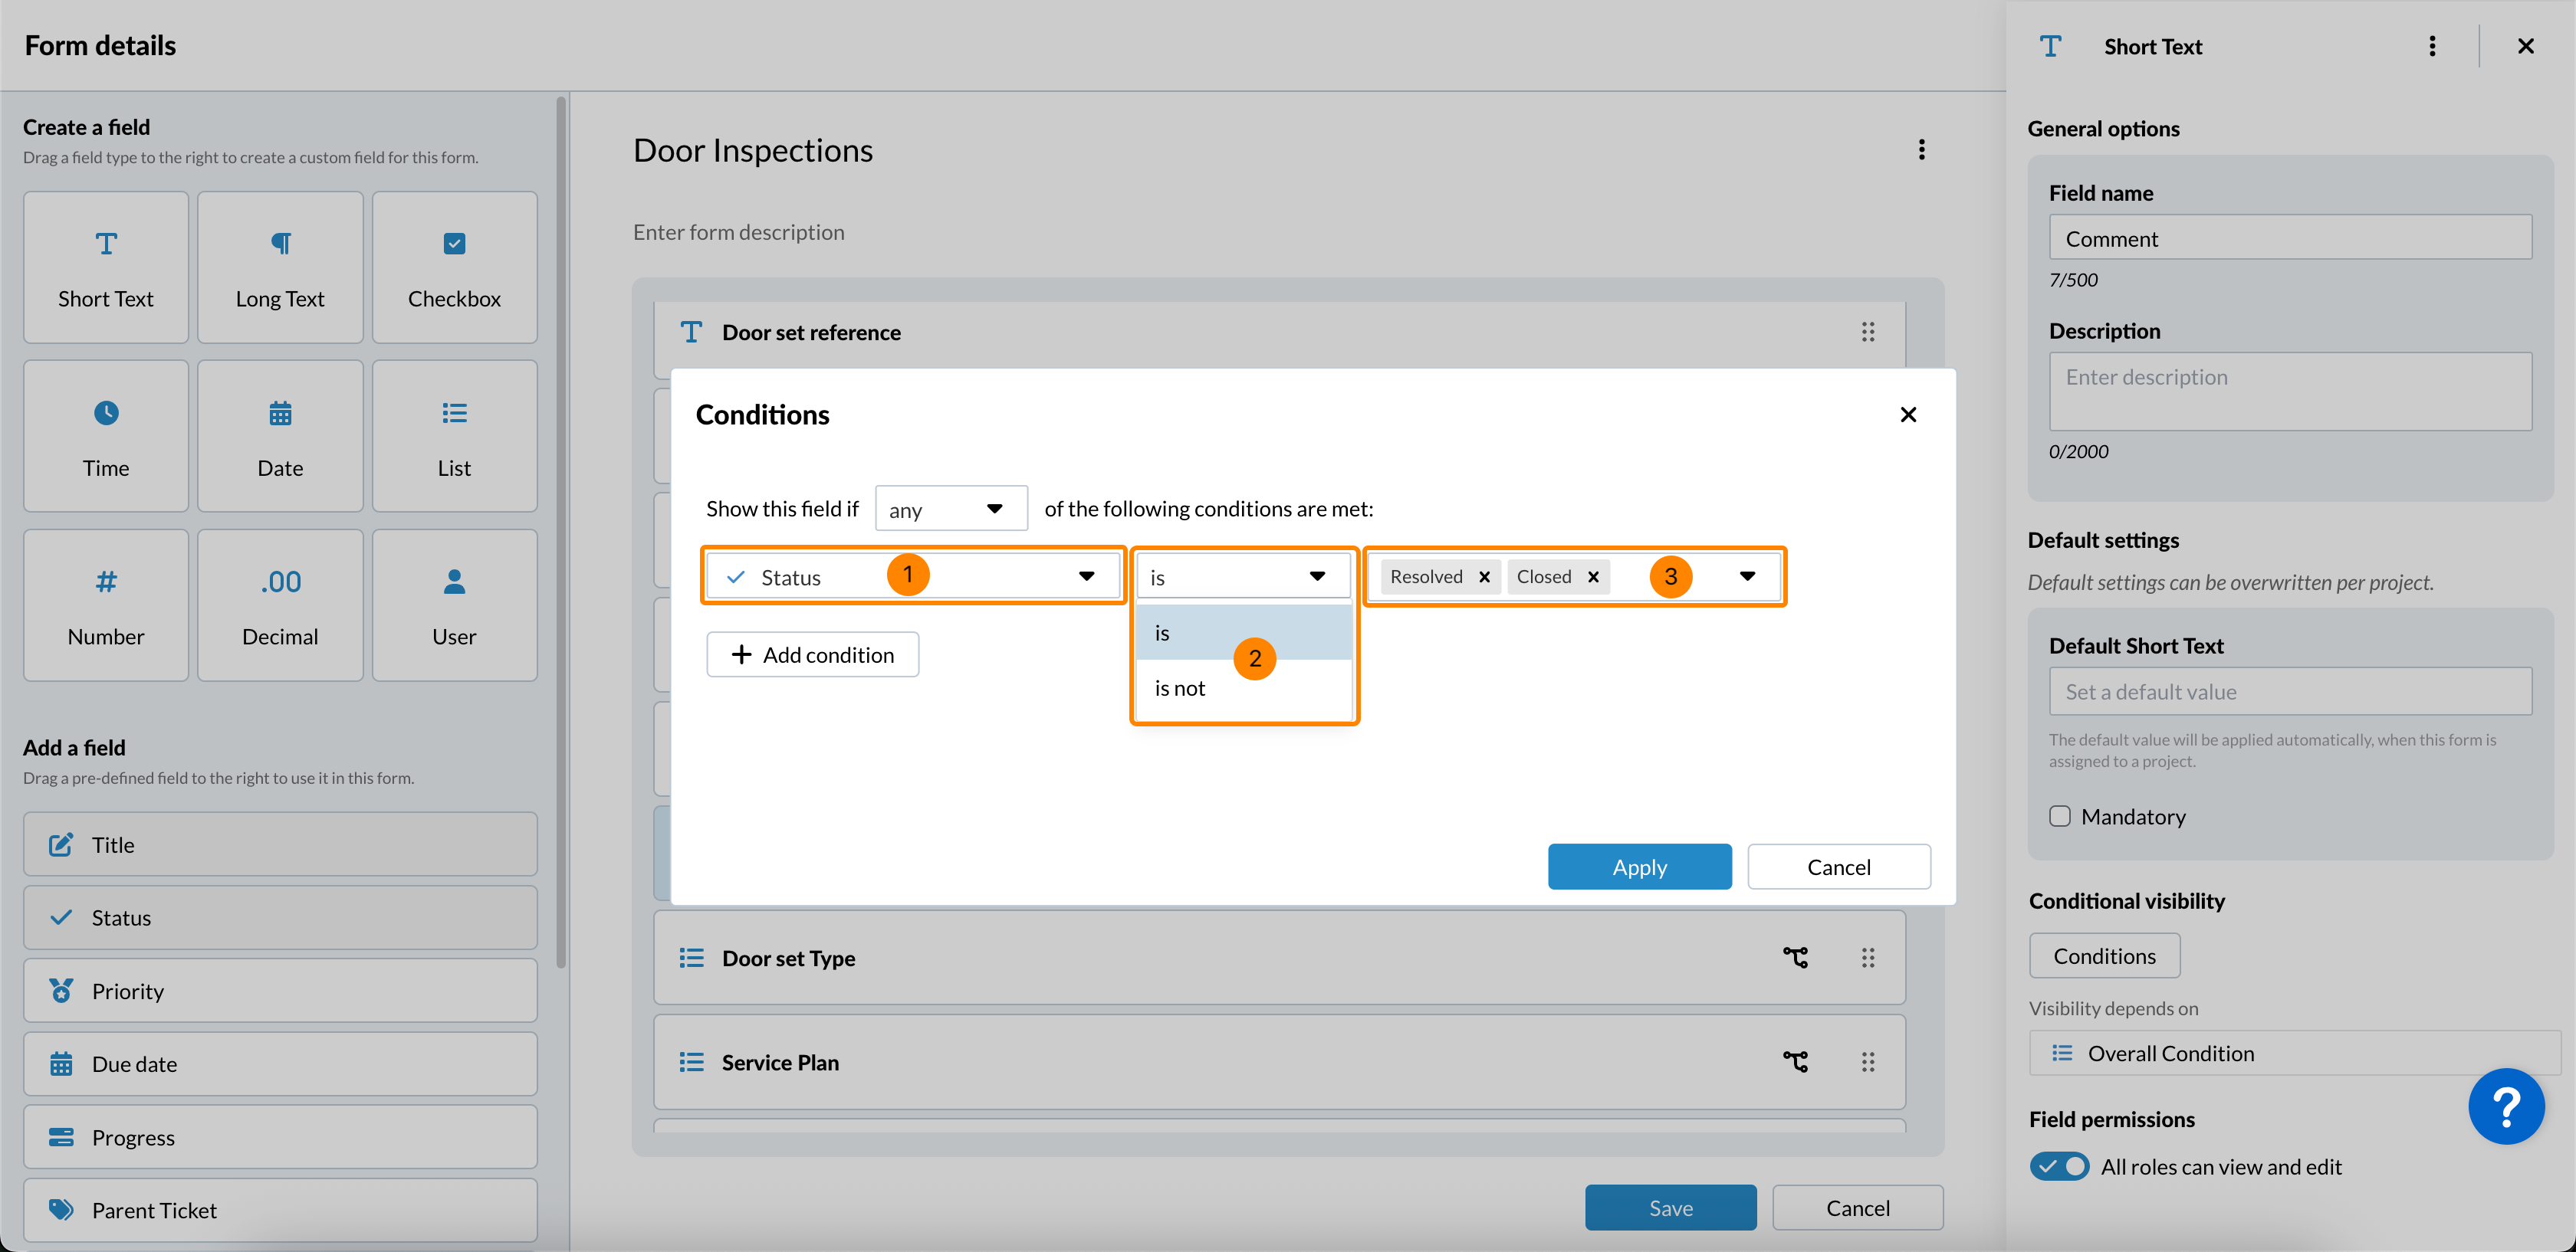The width and height of the screenshot is (2576, 1252).
Task: Open Door Inspections three-dot options menu
Action: point(1921,150)
